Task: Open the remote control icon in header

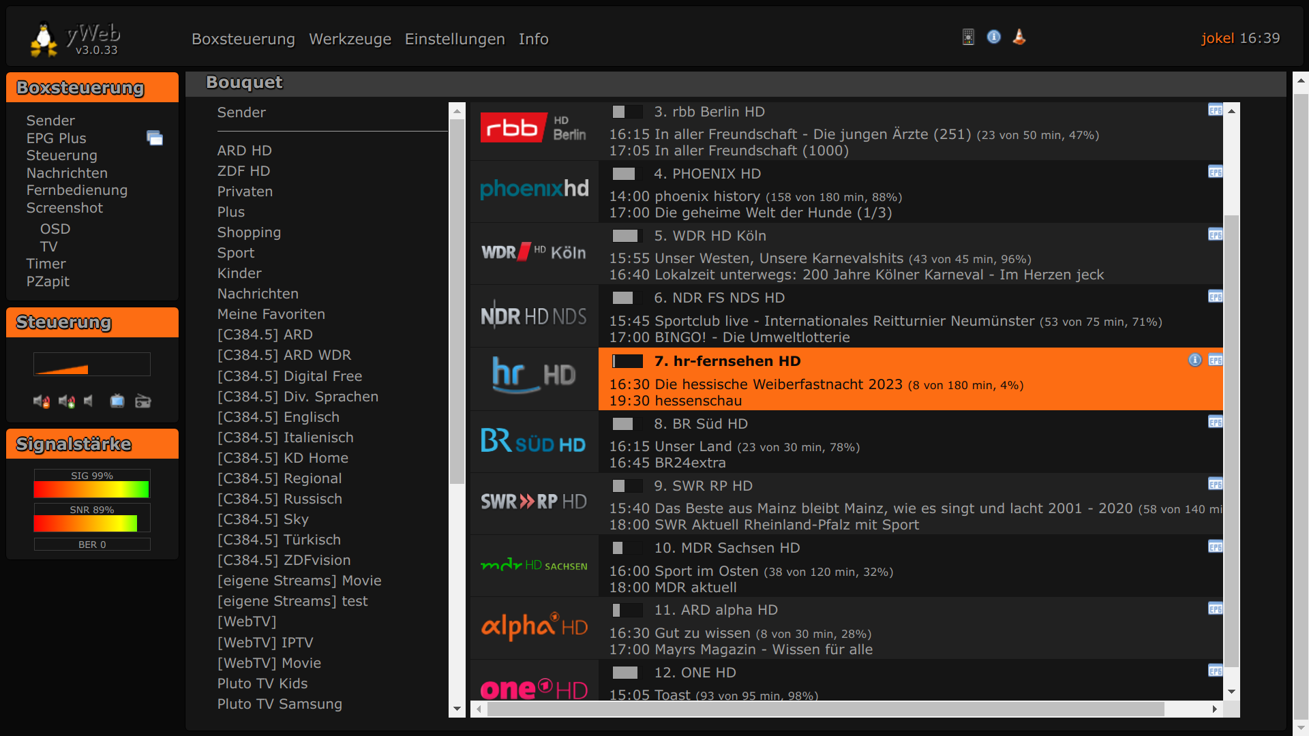Action: tap(968, 37)
